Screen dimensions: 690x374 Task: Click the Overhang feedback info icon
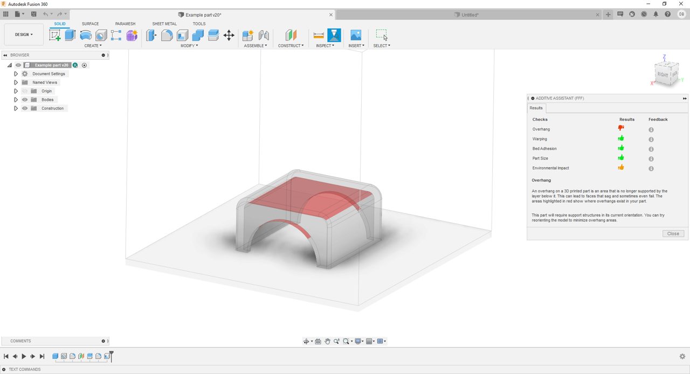coord(651,129)
